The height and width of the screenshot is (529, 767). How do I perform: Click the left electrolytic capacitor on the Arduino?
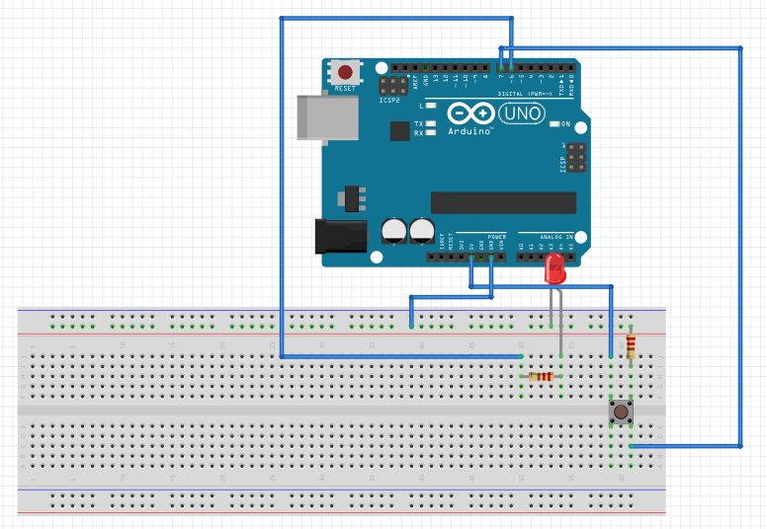pyautogui.click(x=393, y=231)
